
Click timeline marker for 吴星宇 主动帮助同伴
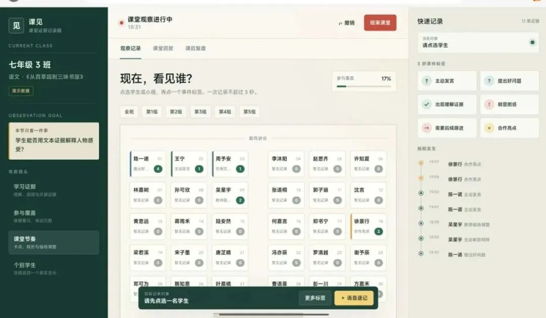pyautogui.click(x=421, y=238)
